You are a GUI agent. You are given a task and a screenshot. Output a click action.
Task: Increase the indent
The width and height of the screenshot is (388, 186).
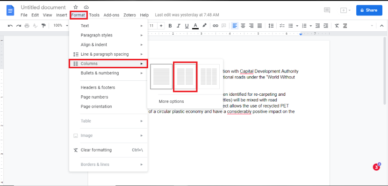[326, 26]
